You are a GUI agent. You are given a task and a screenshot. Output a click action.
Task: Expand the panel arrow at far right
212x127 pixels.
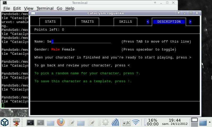tap(210, 122)
